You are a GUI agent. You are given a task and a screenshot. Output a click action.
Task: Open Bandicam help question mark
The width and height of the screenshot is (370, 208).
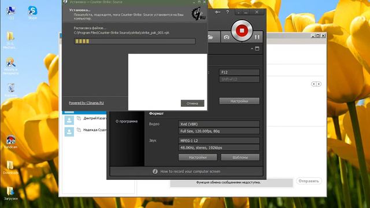click(227, 12)
